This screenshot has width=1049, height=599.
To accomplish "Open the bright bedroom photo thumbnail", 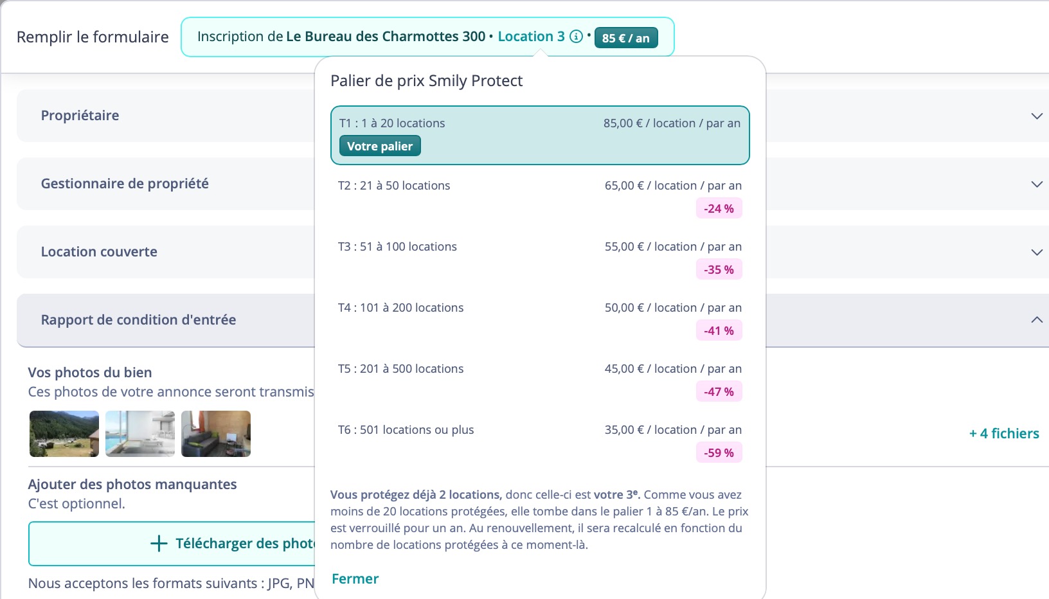I will [140, 434].
